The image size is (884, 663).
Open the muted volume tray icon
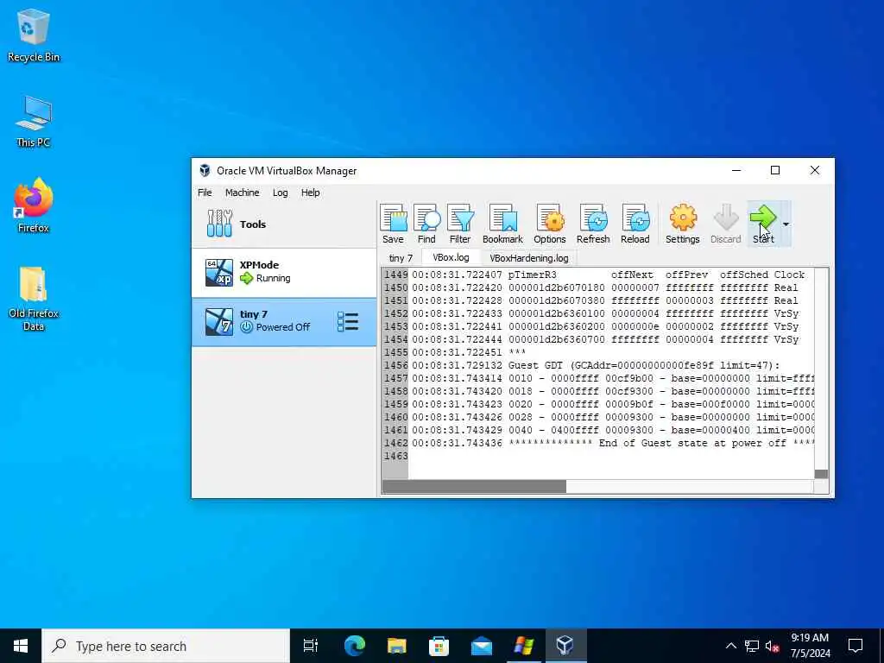[x=773, y=646]
